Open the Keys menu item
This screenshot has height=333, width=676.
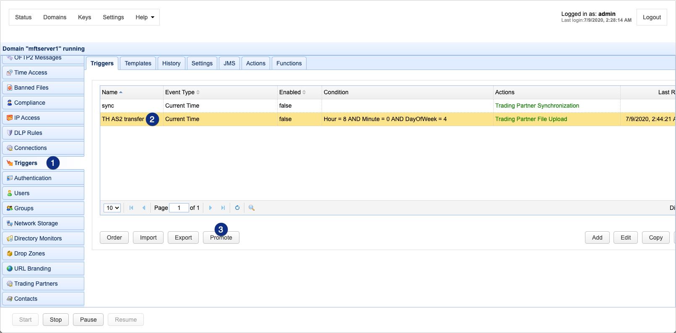85,17
